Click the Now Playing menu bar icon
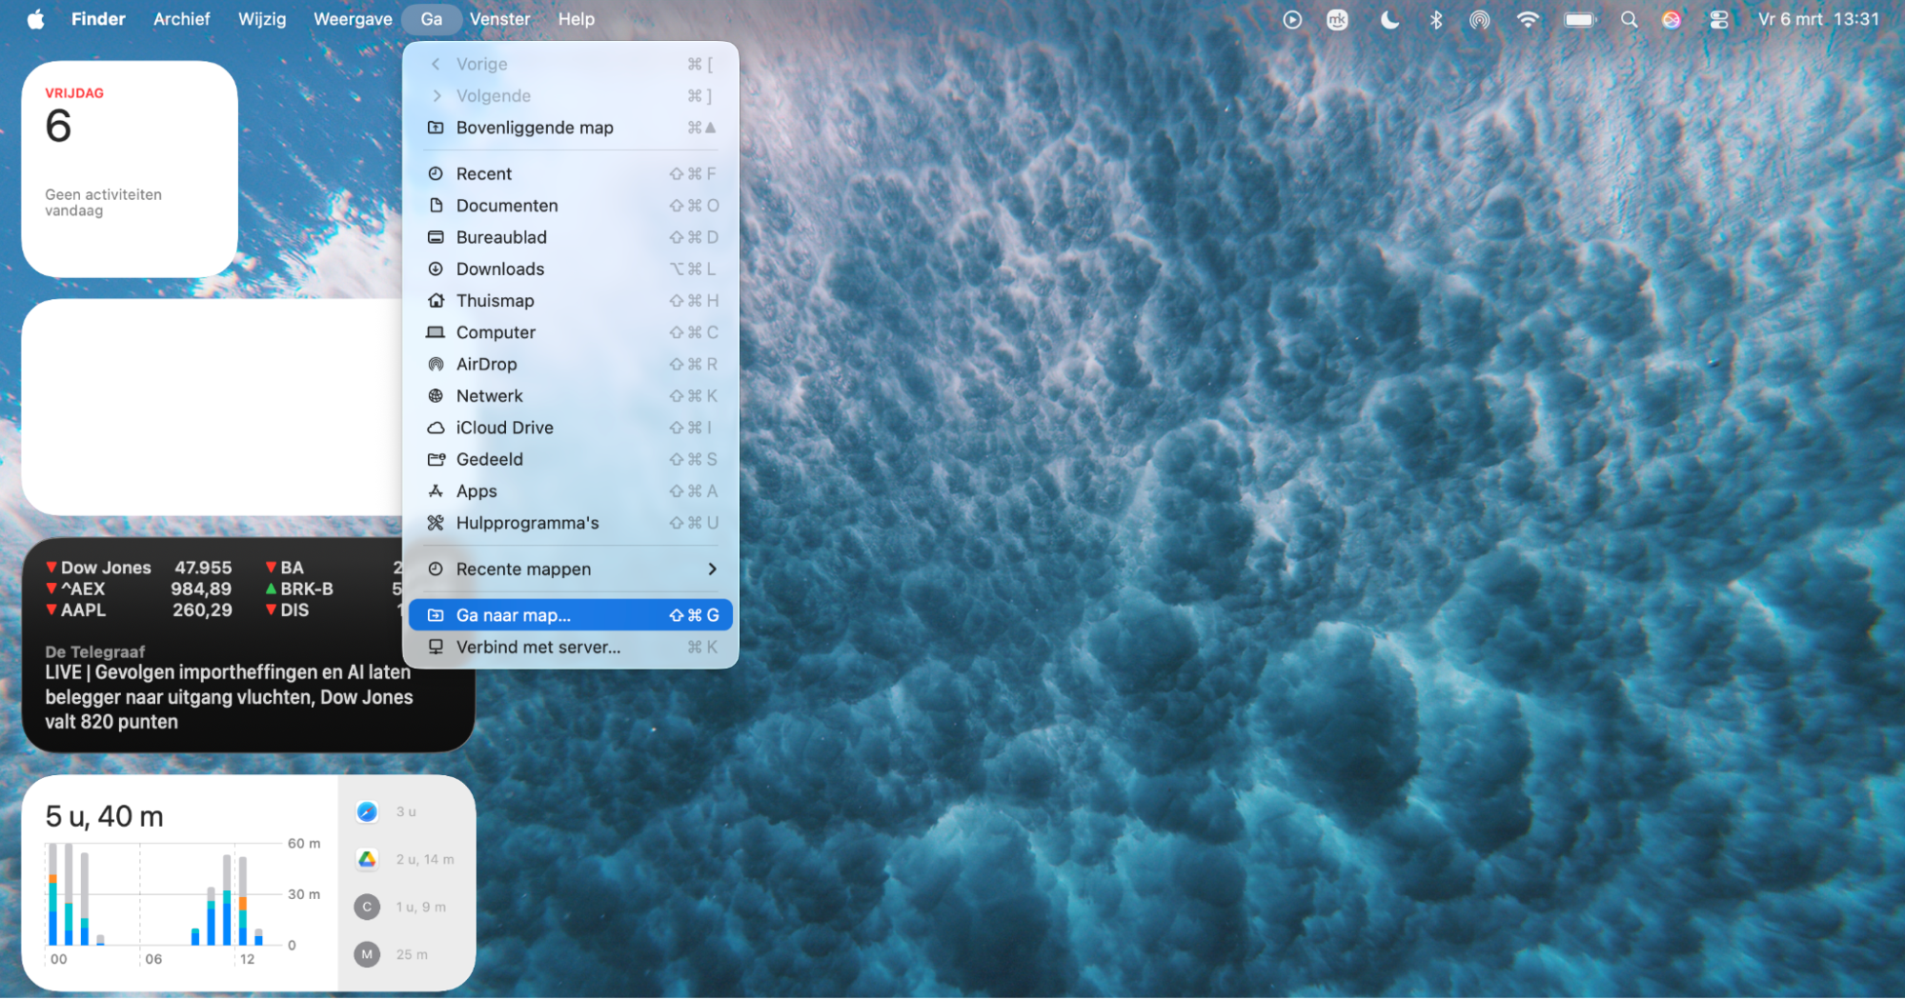The height and width of the screenshot is (999, 1905). point(1292,19)
